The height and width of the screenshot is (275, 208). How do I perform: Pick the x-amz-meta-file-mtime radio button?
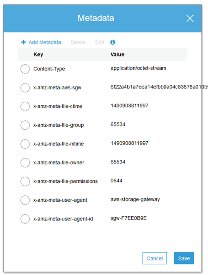point(25,144)
